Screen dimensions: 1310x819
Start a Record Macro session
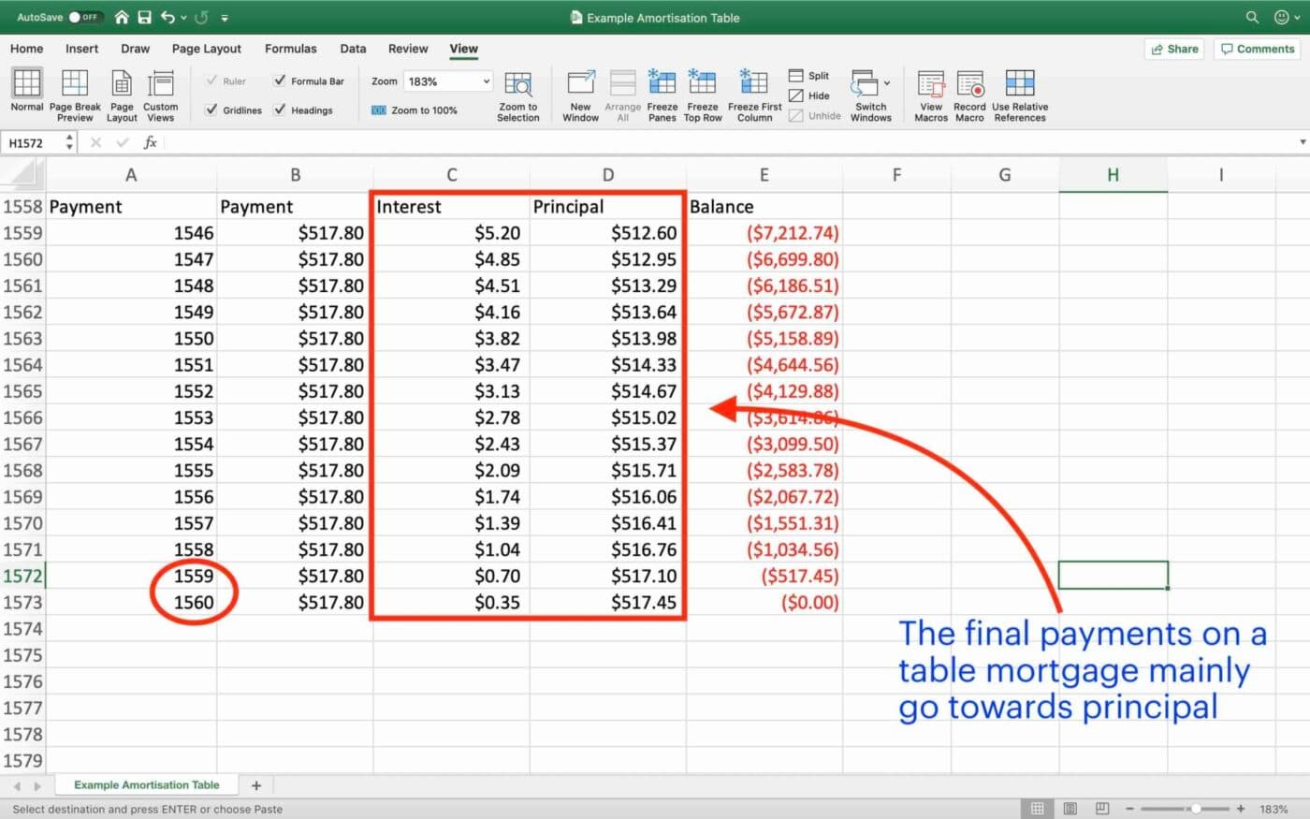click(x=969, y=94)
